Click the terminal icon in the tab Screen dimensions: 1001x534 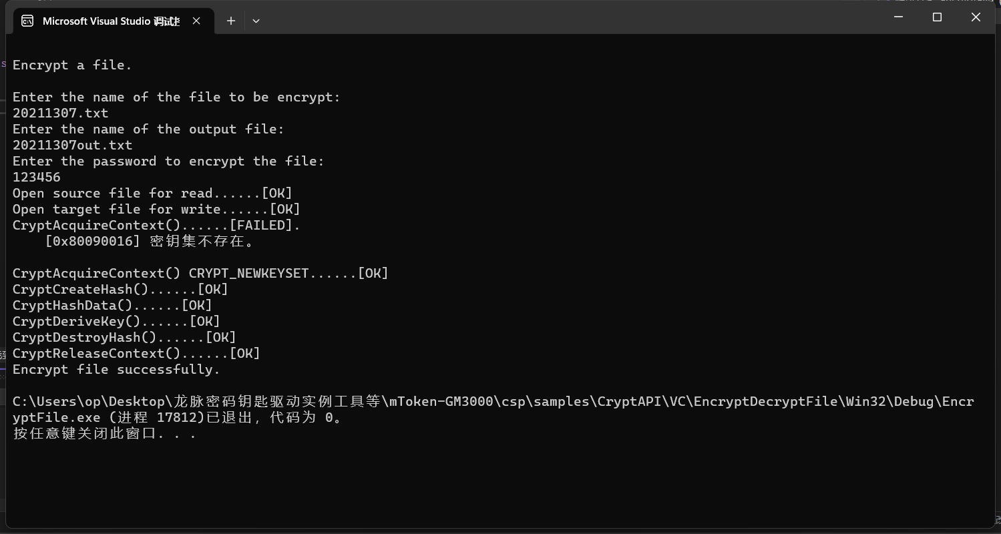(27, 21)
